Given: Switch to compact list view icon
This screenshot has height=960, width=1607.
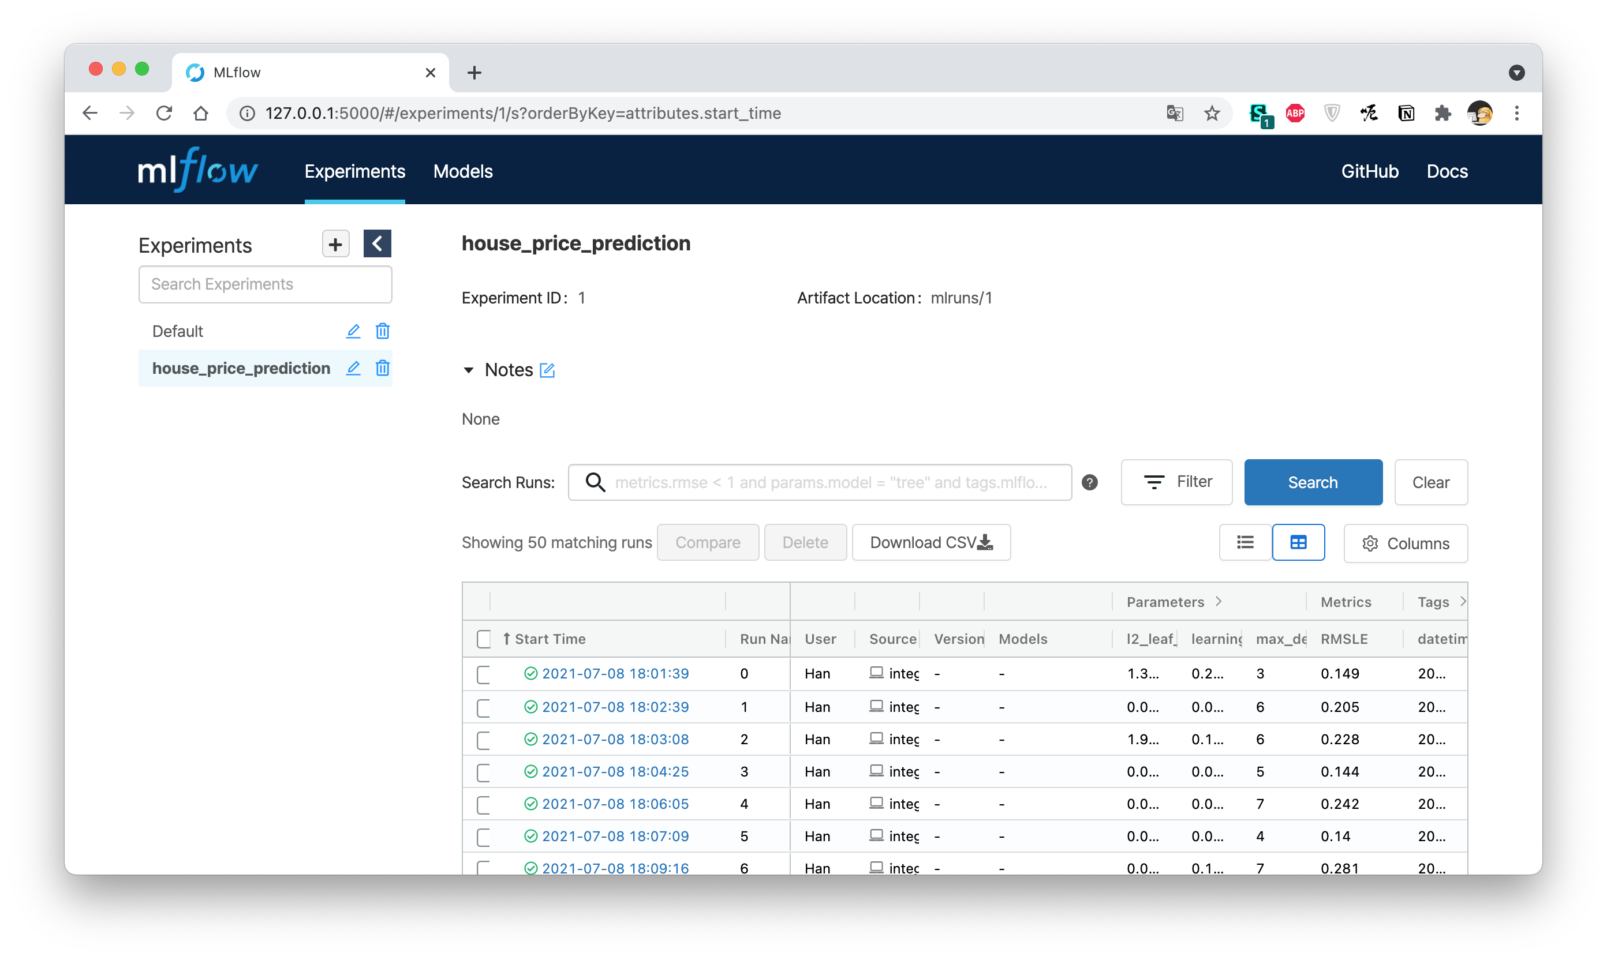Looking at the screenshot, I should pyautogui.click(x=1245, y=542).
